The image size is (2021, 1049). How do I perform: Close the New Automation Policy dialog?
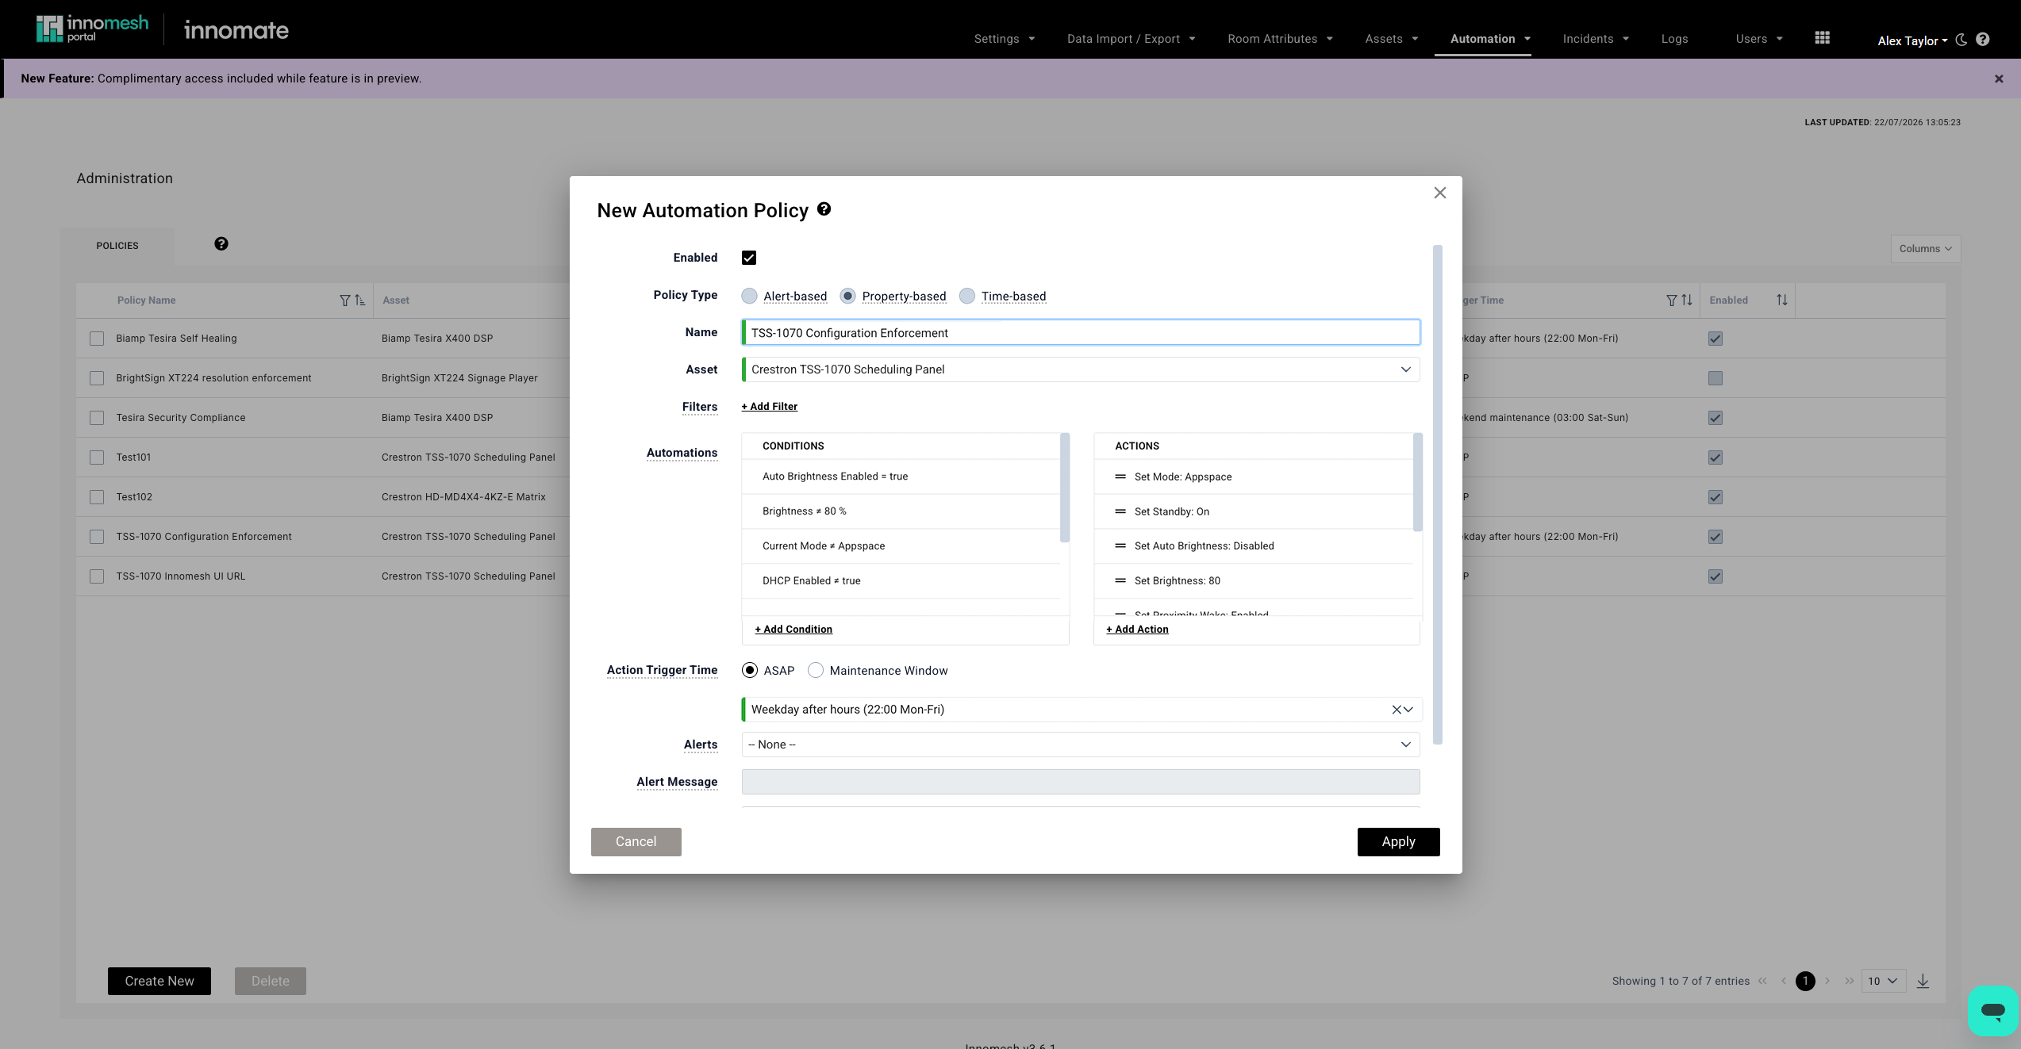pyautogui.click(x=1440, y=193)
